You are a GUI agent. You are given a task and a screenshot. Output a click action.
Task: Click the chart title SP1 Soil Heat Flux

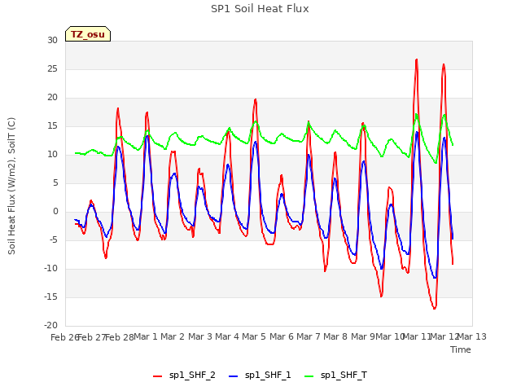(x=260, y=9)
